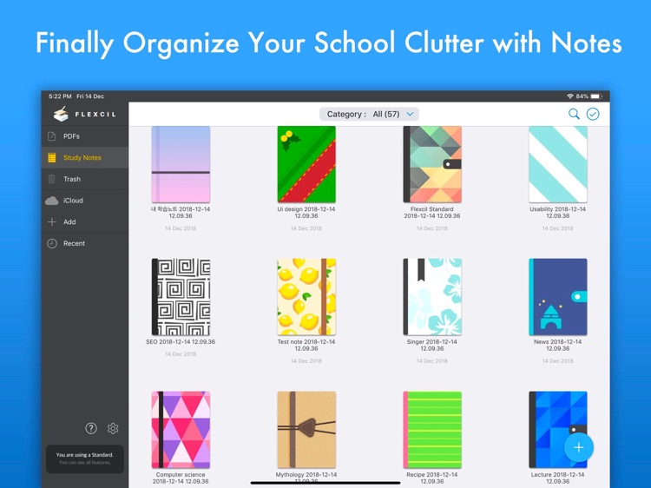The width and height of the screenshot is (651, 488).
Task: Open the floral Singer notebook
Action: 432,297
